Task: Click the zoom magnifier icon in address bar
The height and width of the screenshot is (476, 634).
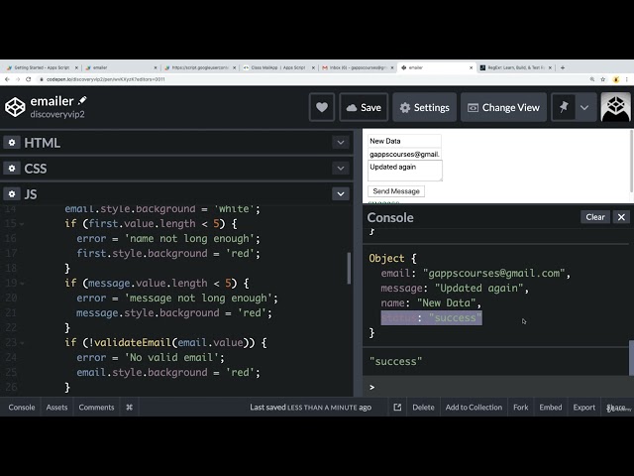Action: pyautogui.click(x=592, y=79)
